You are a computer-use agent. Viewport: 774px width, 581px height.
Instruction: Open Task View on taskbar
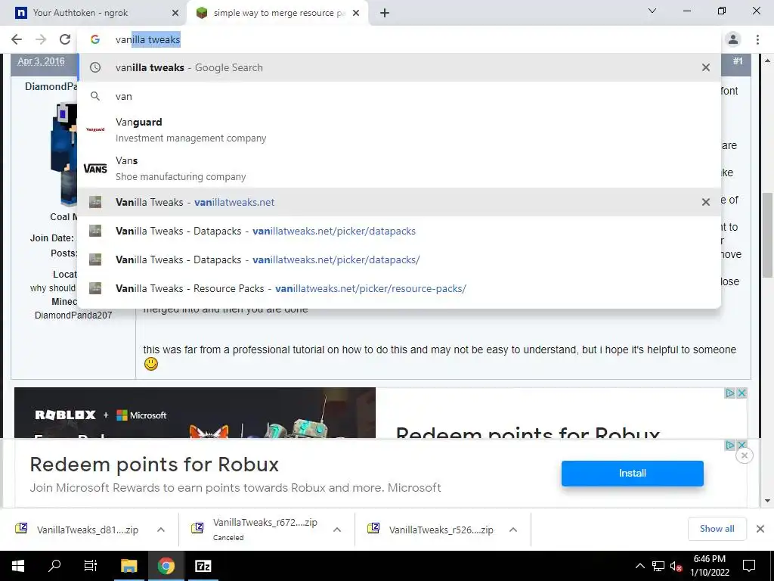[91, 566]
